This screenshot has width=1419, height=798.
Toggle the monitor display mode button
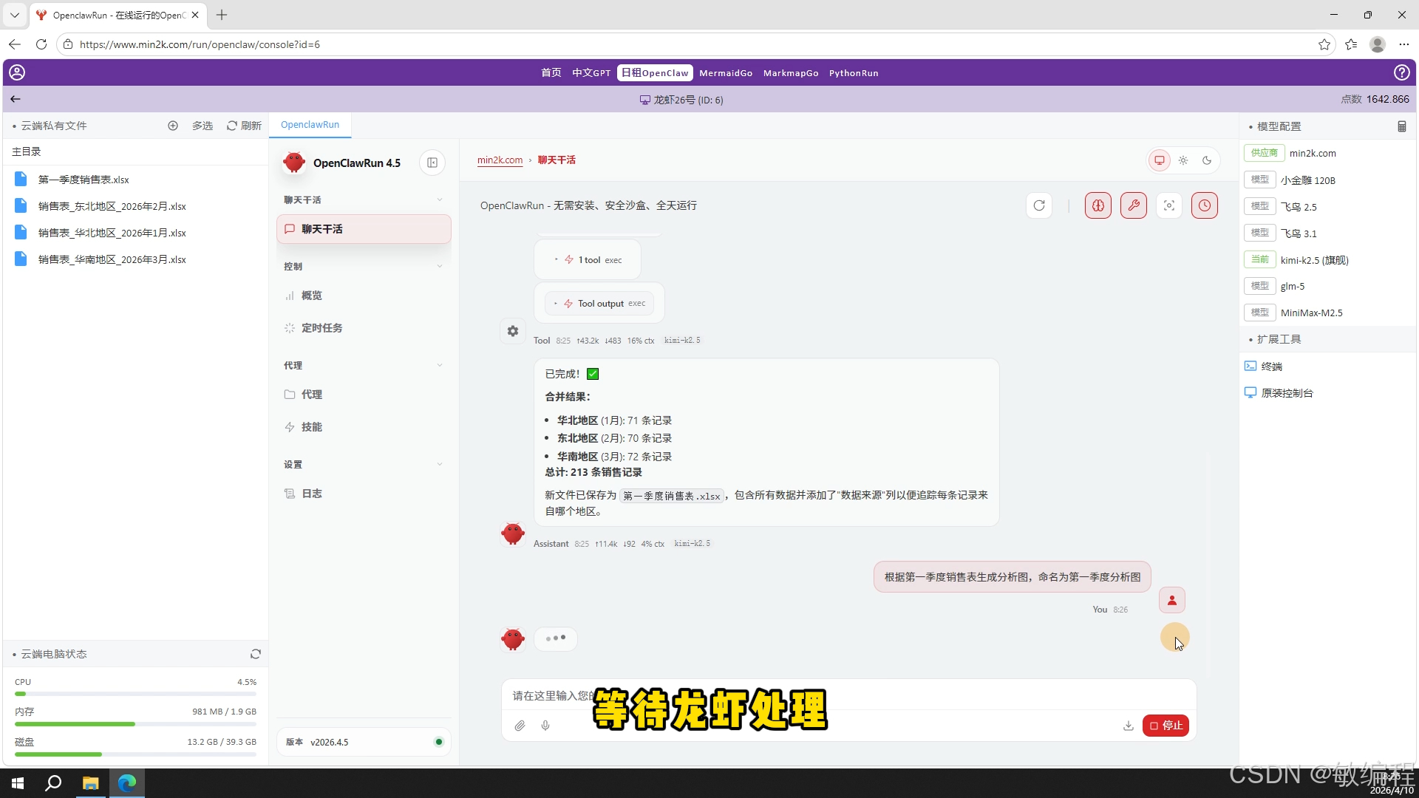tap(1159, 160)
